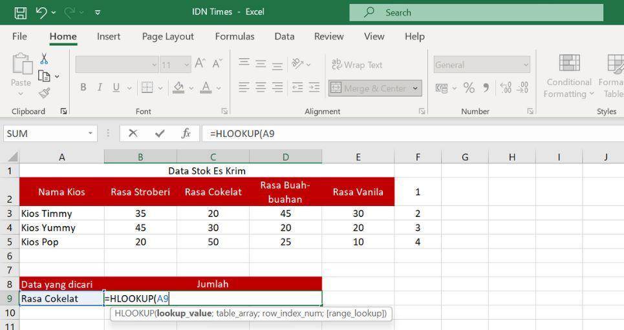The height and width of the screenshot is (330, 624).
Task: Open the Alignment dialog launcher
Action: pyautogui.click(x=422, y=111)
